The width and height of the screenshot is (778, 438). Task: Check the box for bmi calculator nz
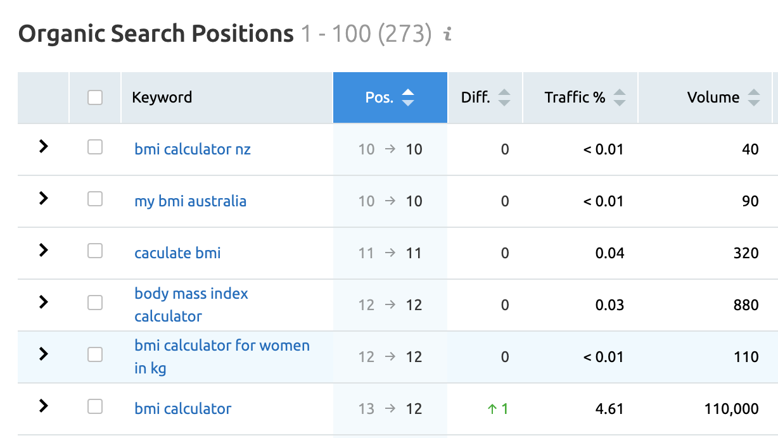pyautogui.click(x=95, y=147)
